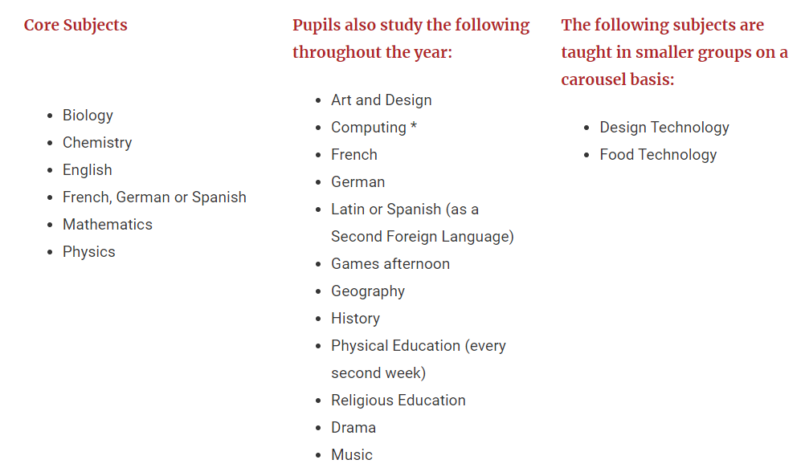Image resolution: width=805 pixels, height=476 pixels.
Task: Select Physics in the core subjects list
Action: 89,252
